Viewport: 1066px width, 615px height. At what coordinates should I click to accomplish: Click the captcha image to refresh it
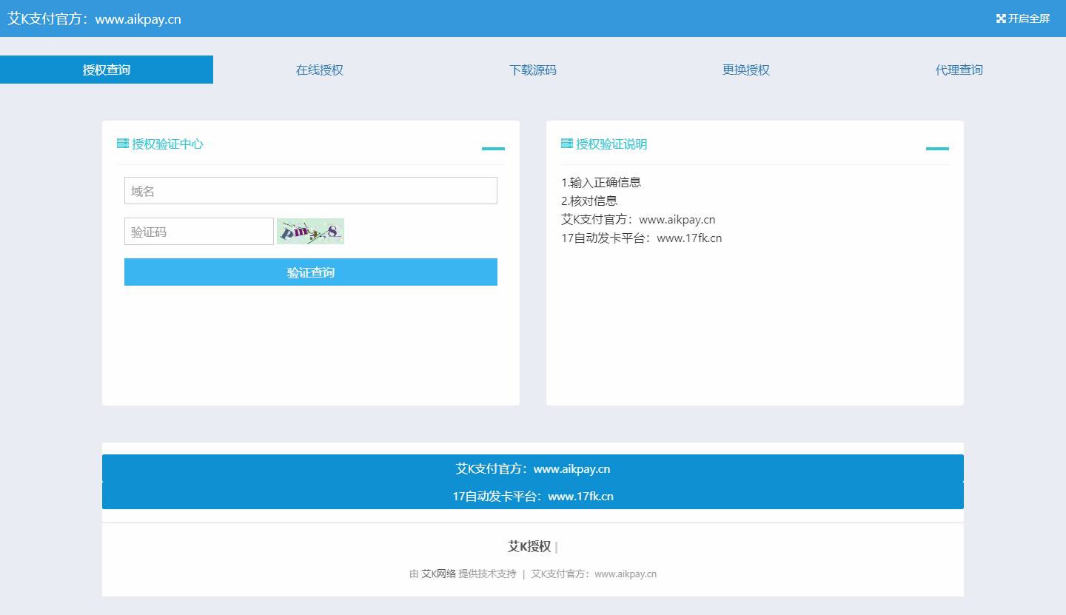(310, 230)
